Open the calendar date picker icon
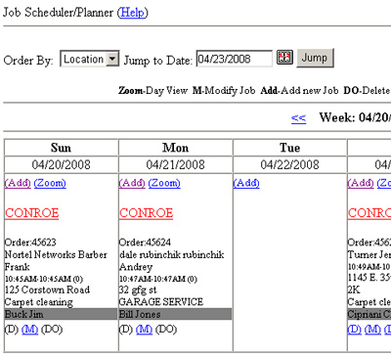 click(284, 58)
